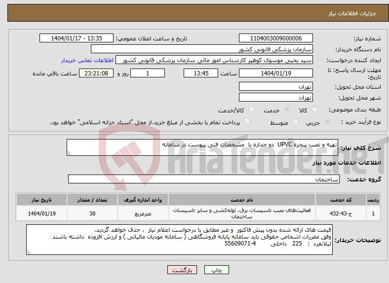Image resolution: width=389 pixels, height=283 pixels.
Task: Click the service group field ساختمان
Action: pyautogui.click(x=204, y=179)
